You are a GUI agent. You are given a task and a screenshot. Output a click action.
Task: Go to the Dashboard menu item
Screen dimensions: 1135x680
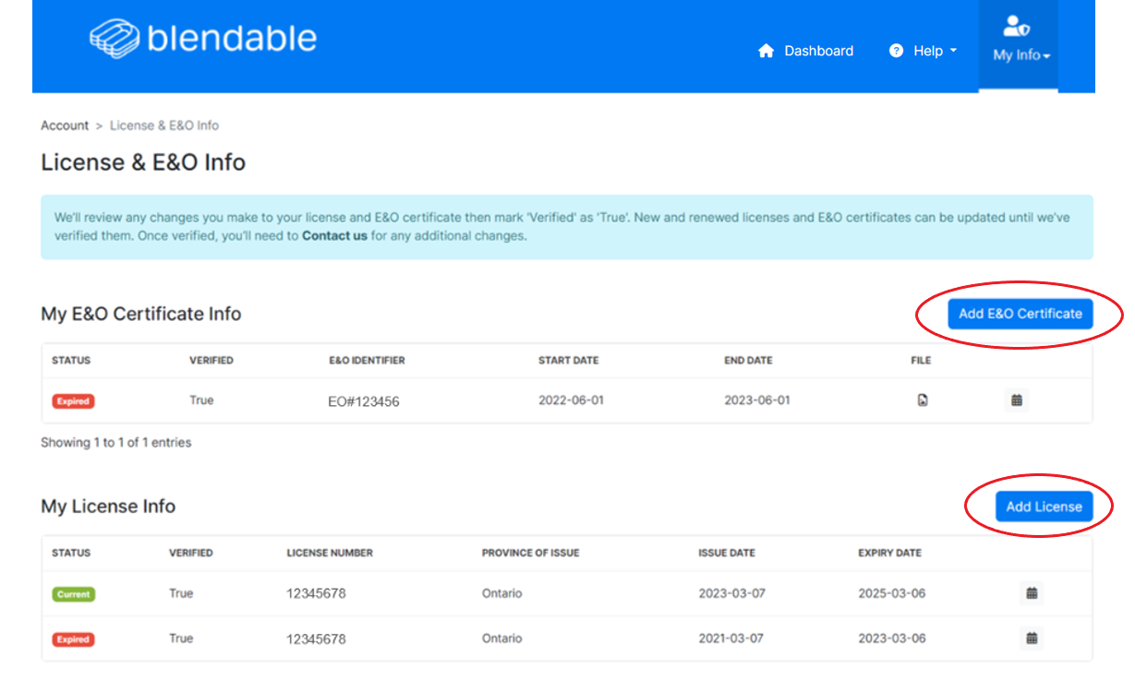point(817,51)
